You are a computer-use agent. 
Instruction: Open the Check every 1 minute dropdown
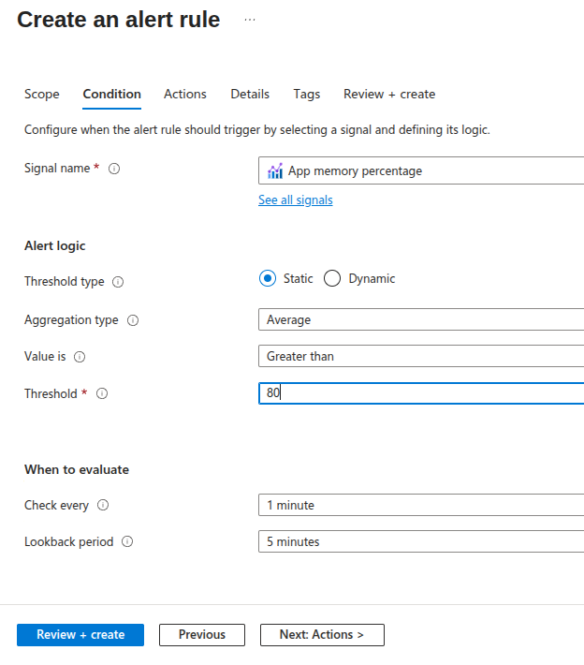[x=421, y=505]
